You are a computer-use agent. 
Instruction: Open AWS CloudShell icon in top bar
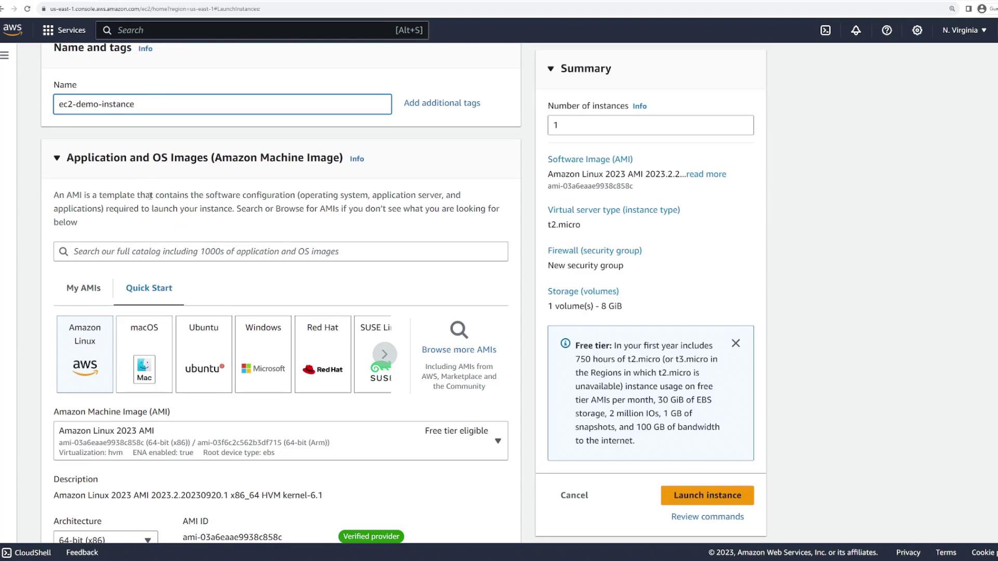click(x=825, y=30)
